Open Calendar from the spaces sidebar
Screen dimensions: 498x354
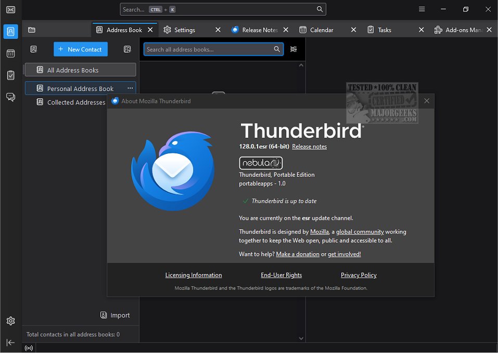(10, 54)
